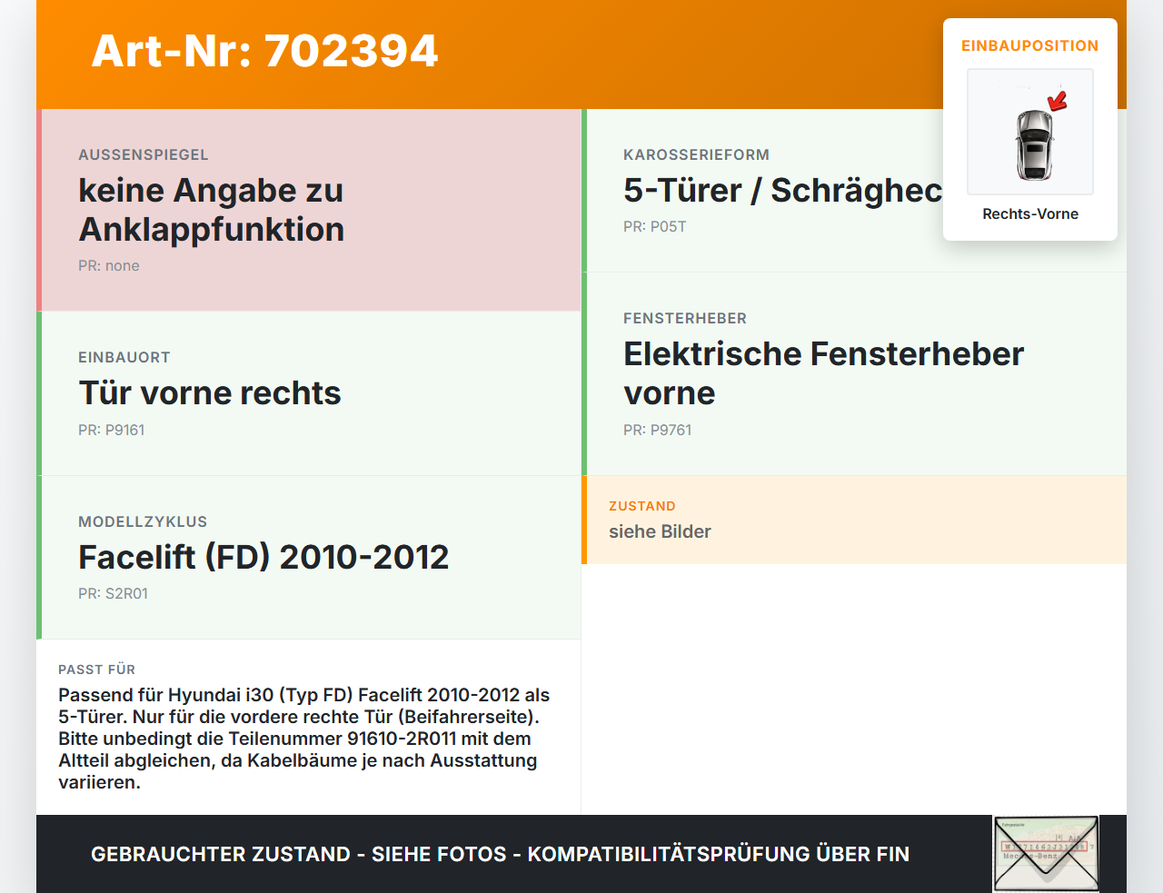
Task: Select the Art-Nr: 702394 heading
Action: (264, 51)
